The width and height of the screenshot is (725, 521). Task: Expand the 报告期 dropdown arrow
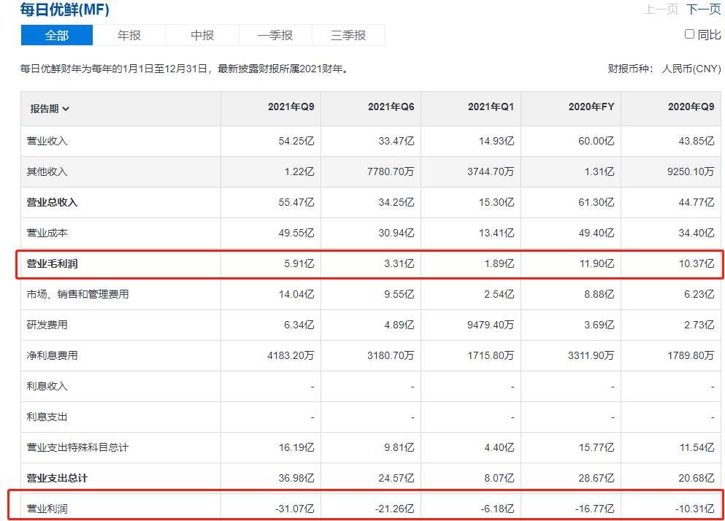coord(66,109)
